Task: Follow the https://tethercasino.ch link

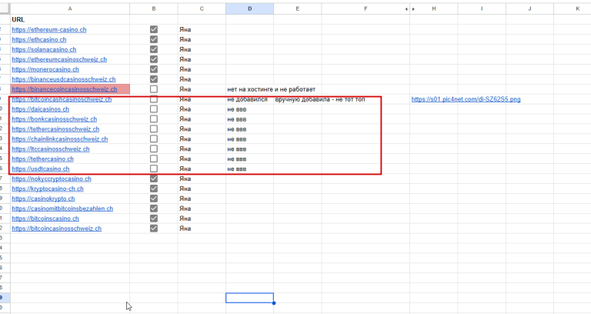Action: click(x=42, y=159)
